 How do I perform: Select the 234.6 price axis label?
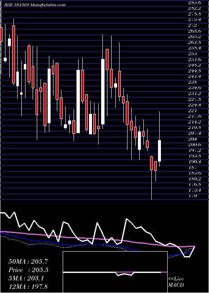195,88
